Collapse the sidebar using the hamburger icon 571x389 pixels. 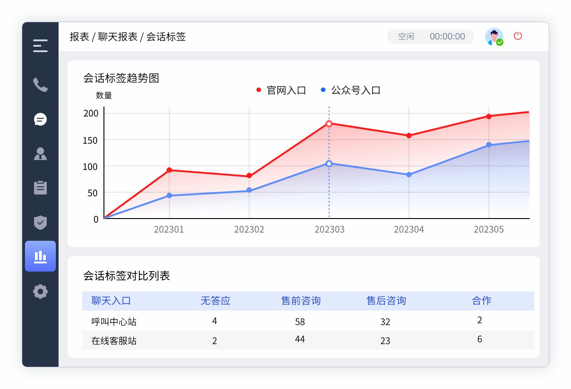pos(40,45)
